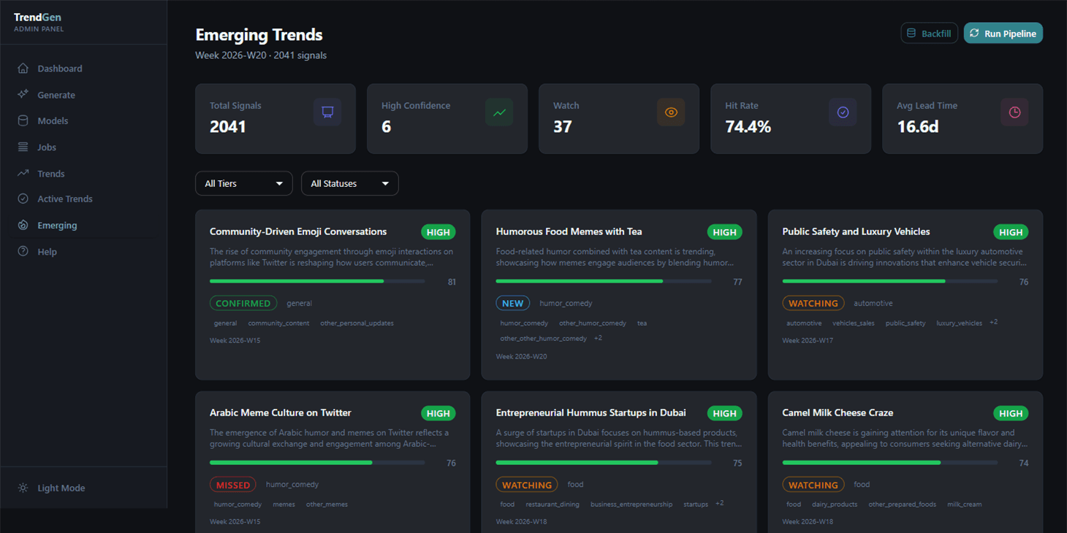Navigate to Jobs
Screen dimensions: 1067x533
coord(83,147)
